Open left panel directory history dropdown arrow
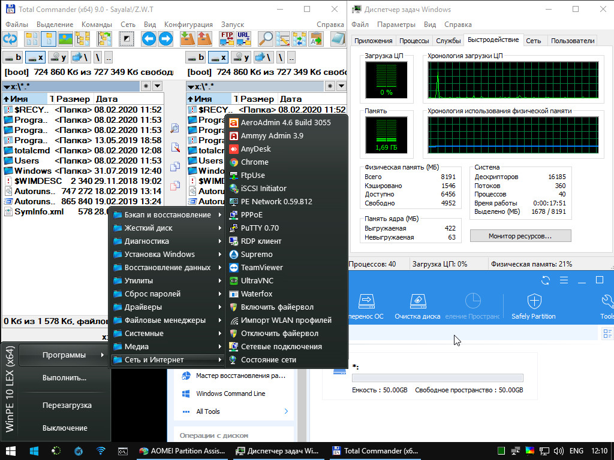614x460 pixels. pos(157,86)
